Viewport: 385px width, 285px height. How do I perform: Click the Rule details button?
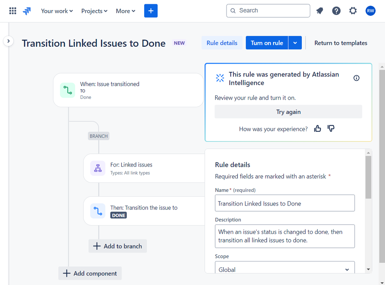point(222,43)
